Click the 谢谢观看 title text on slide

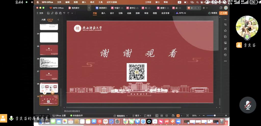[138, 53]
